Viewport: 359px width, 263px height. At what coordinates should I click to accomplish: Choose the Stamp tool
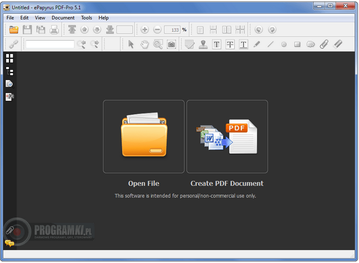[203, 44]
